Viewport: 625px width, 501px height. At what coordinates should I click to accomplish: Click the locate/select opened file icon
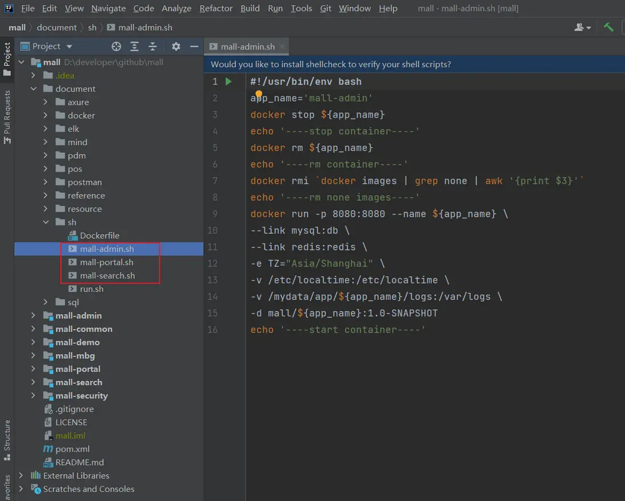coord(116,46)
